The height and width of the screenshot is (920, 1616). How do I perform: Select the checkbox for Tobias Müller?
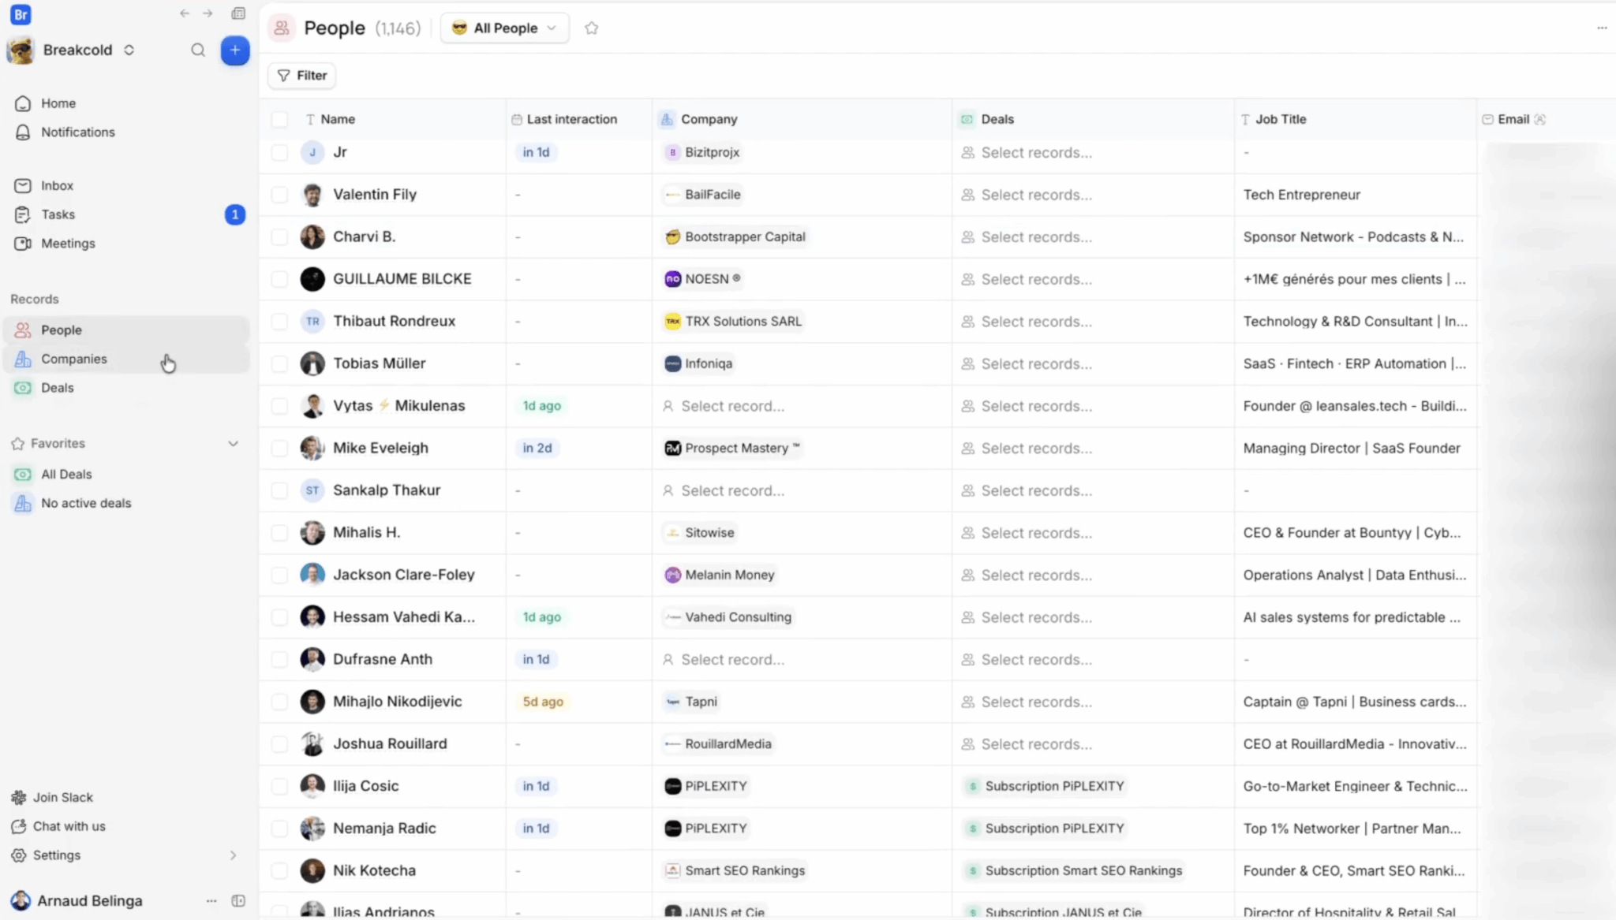pyautogui.click(x=279, y=363)
